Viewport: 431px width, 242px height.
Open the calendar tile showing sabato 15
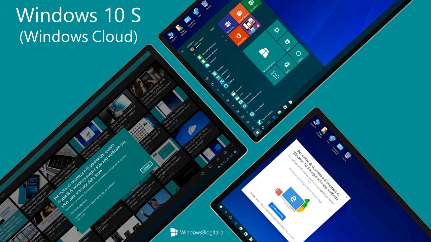(x=275, y=75)
